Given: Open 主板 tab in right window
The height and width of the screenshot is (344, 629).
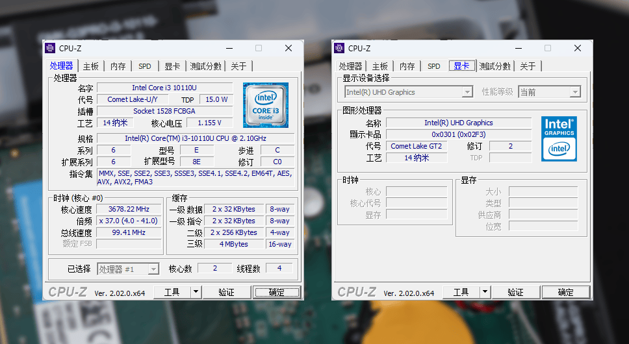Looking at the screenshot, I should coord(380,66).
